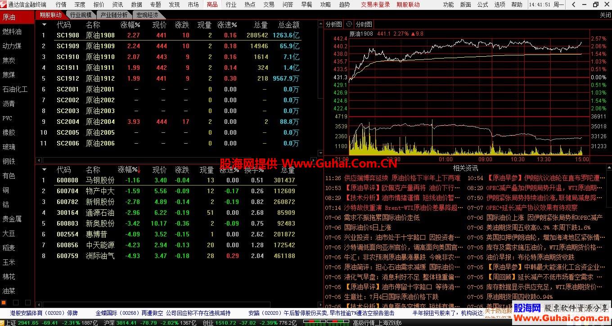Sort futures table by 总金额 column header
The width and height of the screenshot is (612, 326).
pyautogui.click(x=289, y=25)
